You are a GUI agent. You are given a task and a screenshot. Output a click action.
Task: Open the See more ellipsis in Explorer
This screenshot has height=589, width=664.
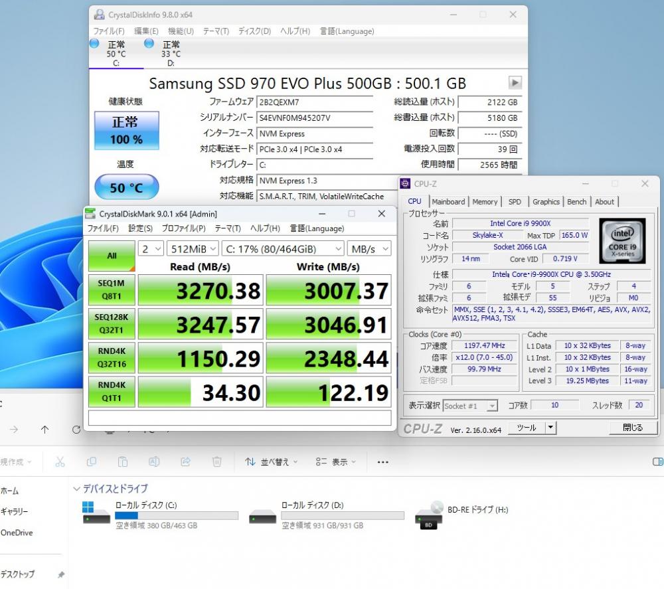pyautogui.click(x=383, y=462)
